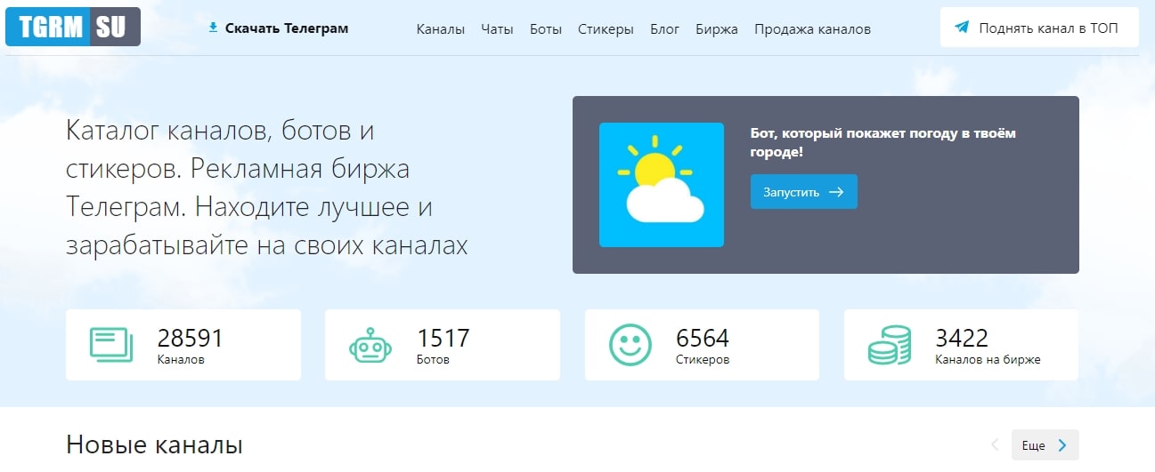Click the smiley face stickers icon
Screen dimensions: 1155x472
(630, 345)
